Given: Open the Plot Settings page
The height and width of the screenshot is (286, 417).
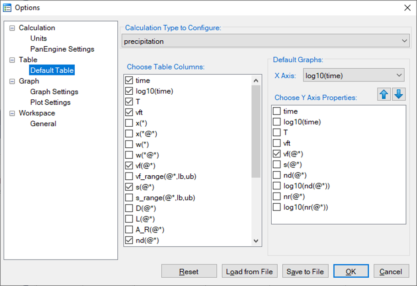Looking at the screenshot, I should point(50,103).
